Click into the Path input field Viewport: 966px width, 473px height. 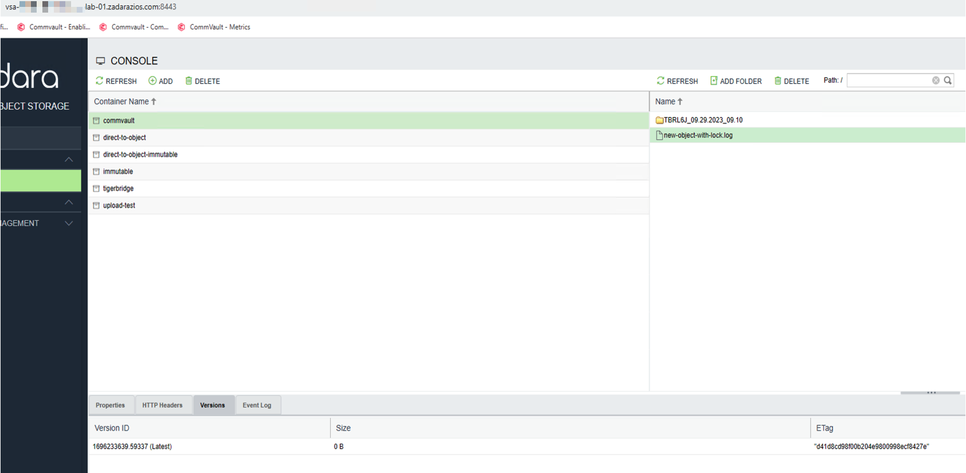pyautogui.click(x=888, y=80)
